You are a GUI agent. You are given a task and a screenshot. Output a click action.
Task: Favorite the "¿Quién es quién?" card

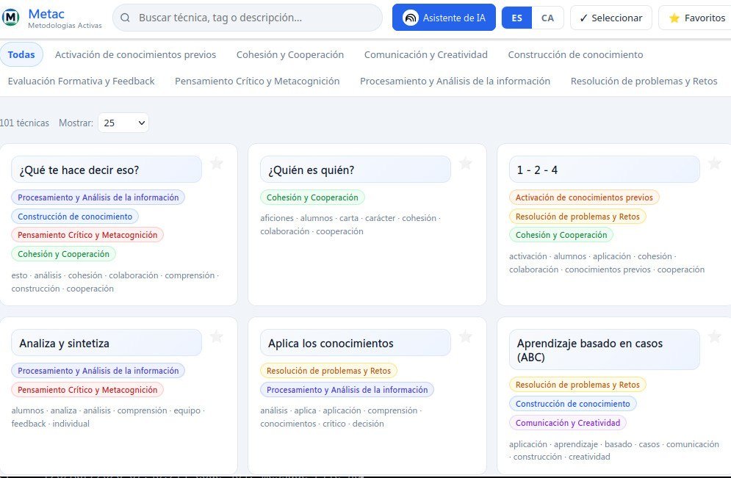465,163
